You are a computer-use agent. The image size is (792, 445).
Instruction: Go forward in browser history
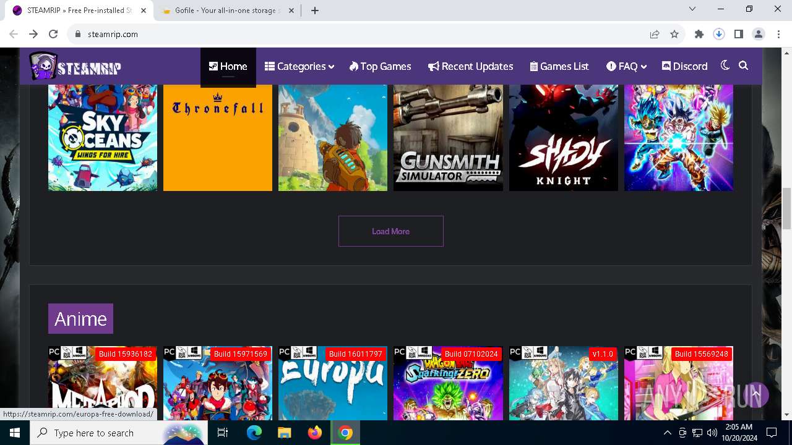(33, 34)
